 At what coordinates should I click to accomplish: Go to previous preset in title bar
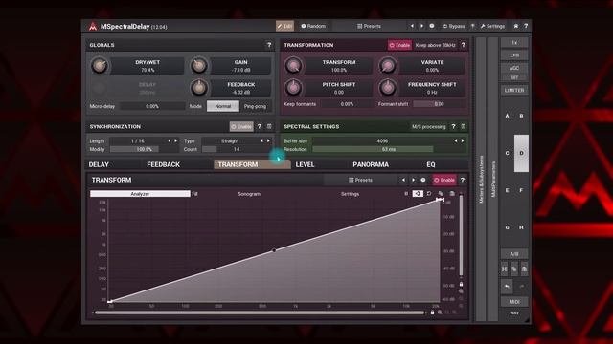[x=412, y=26]
